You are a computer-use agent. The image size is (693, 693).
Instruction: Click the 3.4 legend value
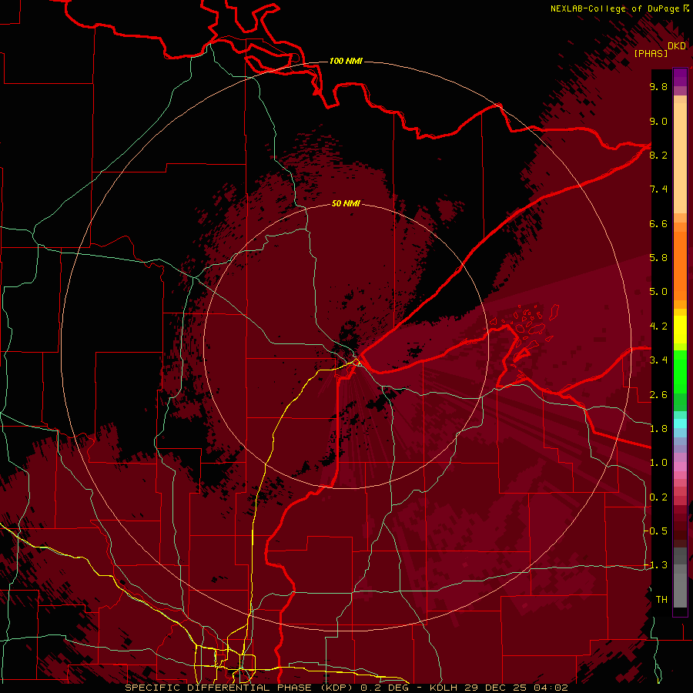pyautogui.click(x=658, y=360)
